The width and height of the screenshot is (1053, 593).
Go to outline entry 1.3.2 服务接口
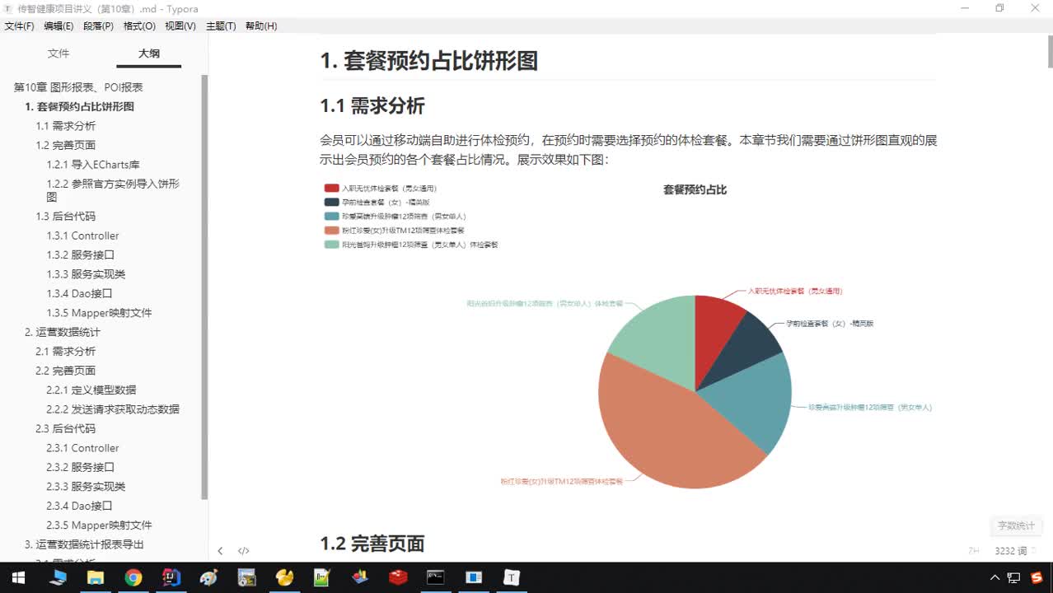click(x=80, y=255)
